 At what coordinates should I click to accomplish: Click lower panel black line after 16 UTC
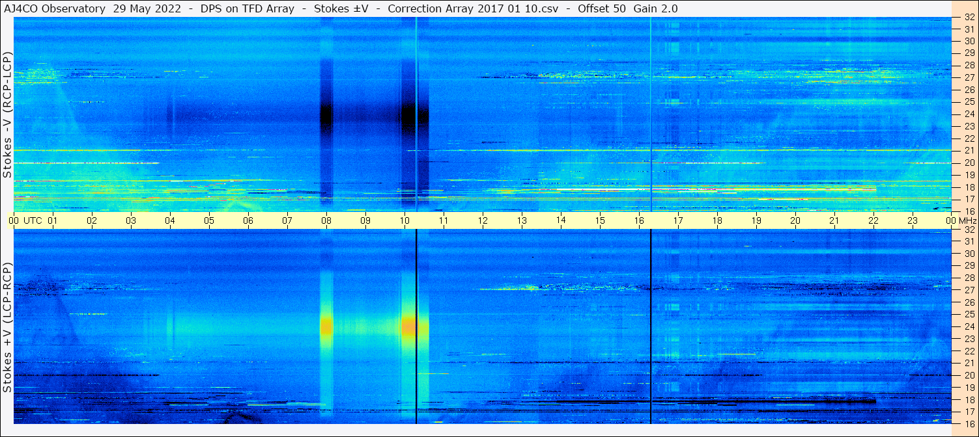[x=650, y=326]
